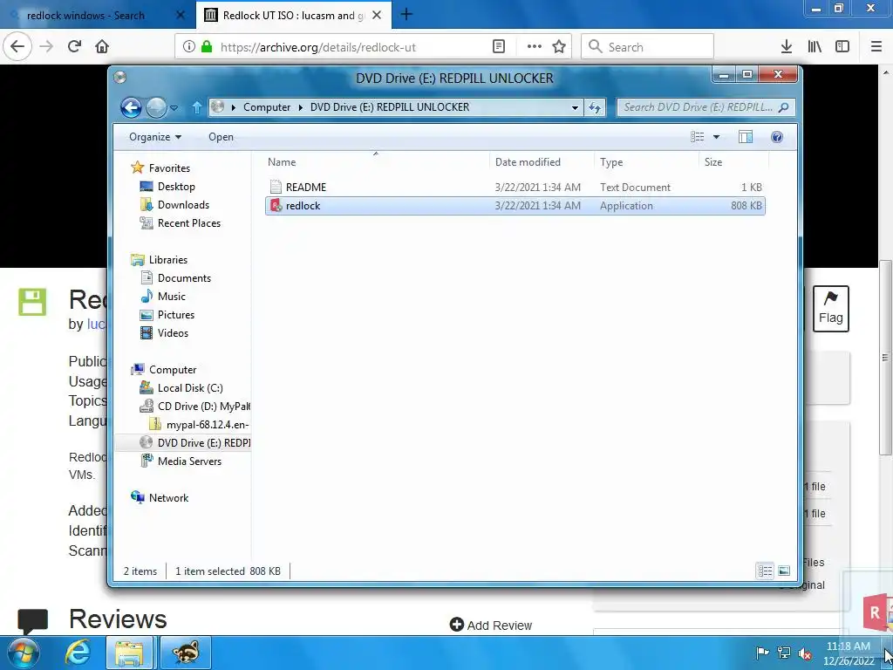This screenshot has width=893, height=670.
Task: Open view options dropdown arrow
Action: coord(717,137)
